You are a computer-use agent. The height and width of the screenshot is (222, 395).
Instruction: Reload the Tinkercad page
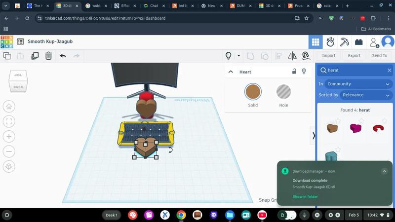27,18
